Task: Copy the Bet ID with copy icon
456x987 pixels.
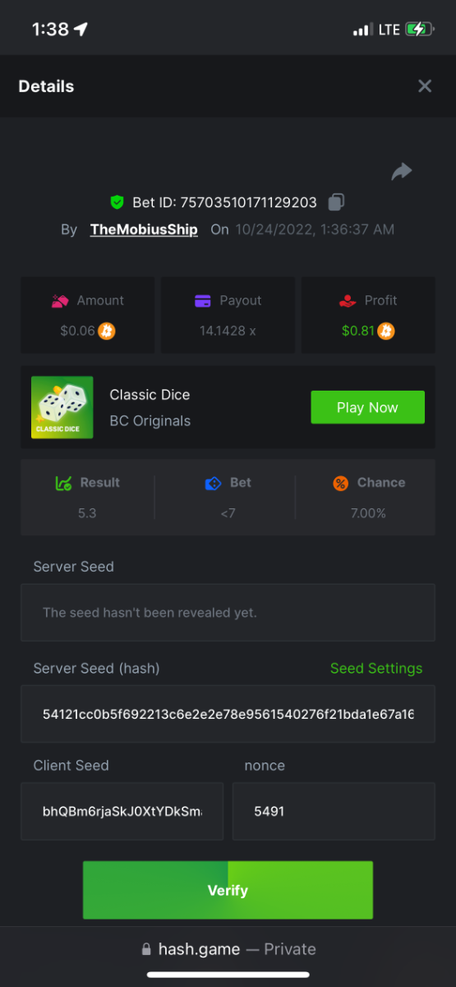Action: pos(336,202)
